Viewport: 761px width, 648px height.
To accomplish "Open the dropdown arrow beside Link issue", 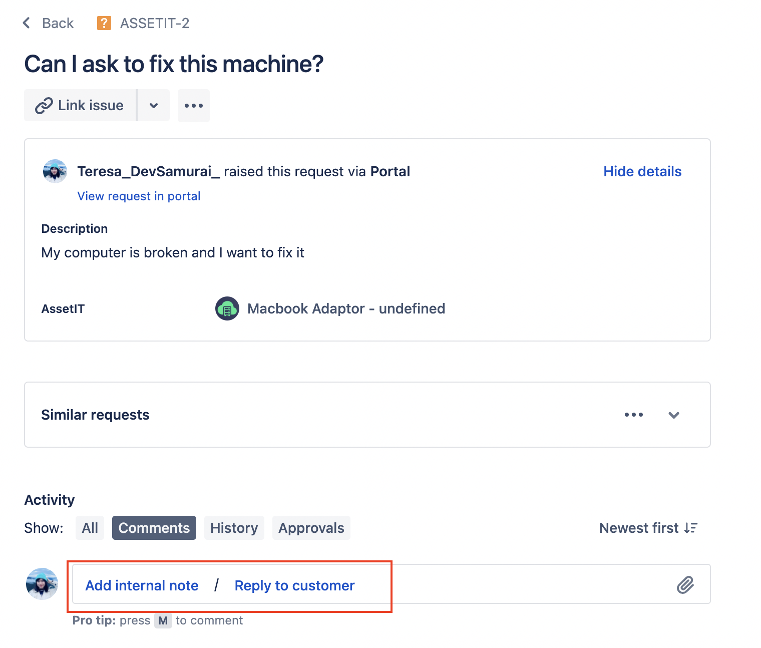I will click(154, 106).
